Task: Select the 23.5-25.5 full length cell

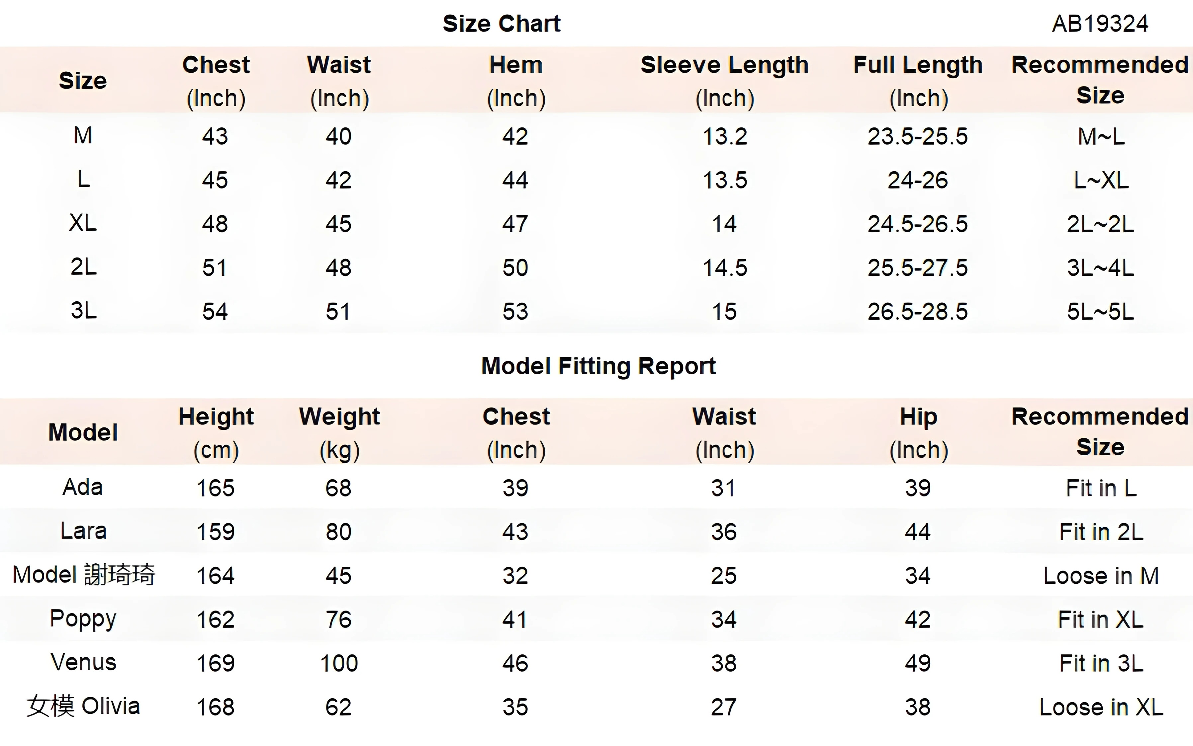Action: [917, 137]
